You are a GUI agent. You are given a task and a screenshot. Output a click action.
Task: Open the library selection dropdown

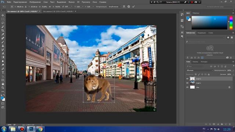pos(206,37)
